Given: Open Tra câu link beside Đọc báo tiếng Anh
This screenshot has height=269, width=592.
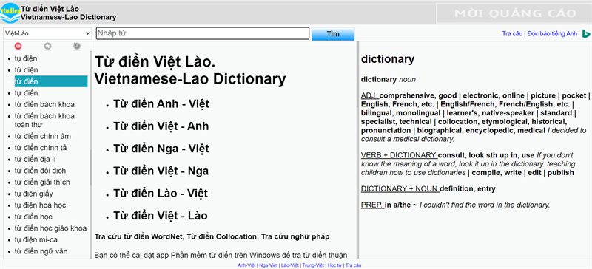Looking at the screenshot, I should click(512, 33).
